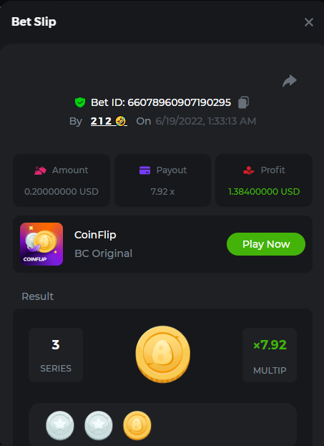The width and height of the screenshot is (324, 446).
Task: Close the Bet Slip dialog
Action: 309,22
